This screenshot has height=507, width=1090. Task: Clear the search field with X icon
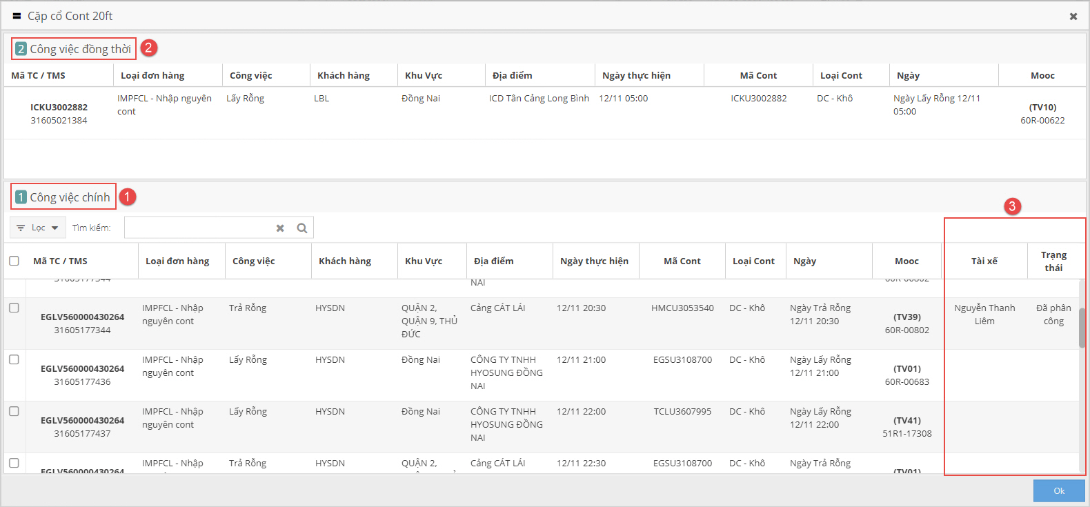280,228
